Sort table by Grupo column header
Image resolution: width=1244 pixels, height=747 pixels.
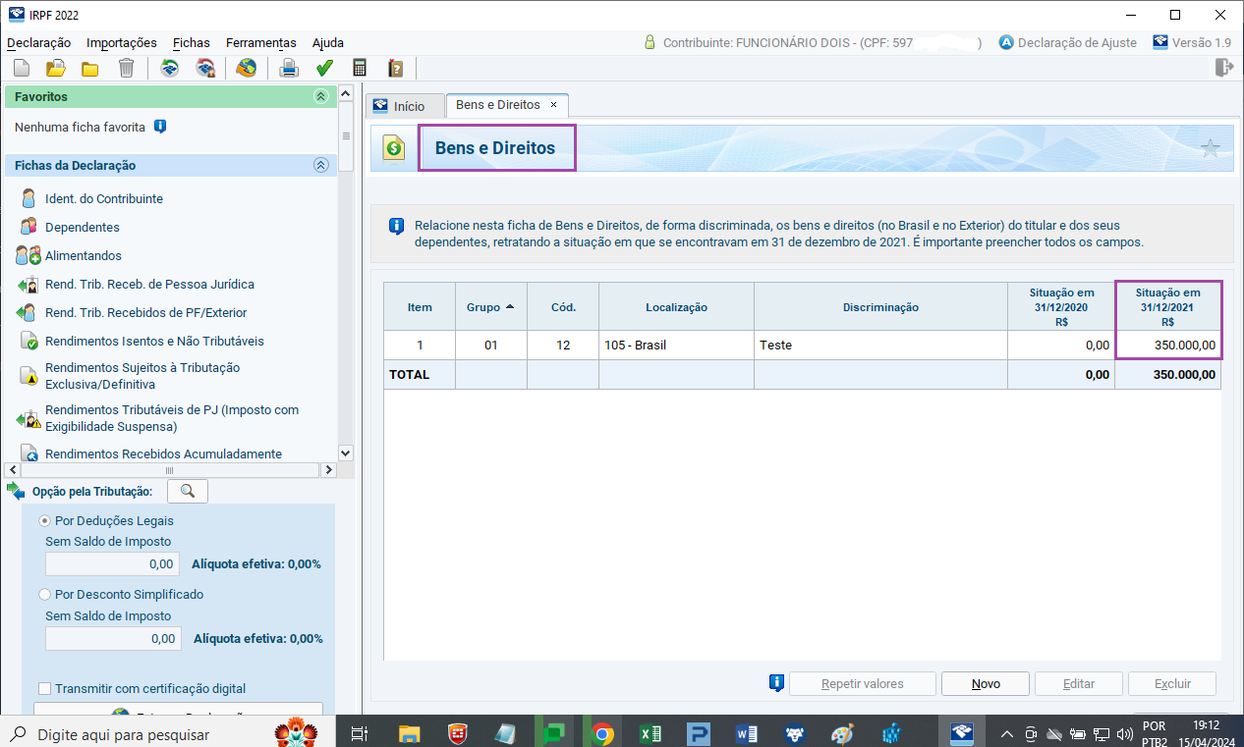[491, 307]
